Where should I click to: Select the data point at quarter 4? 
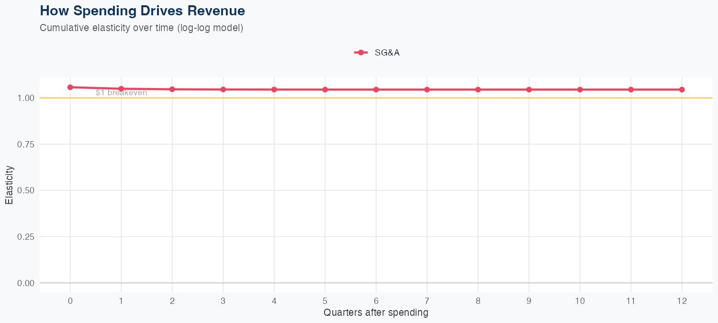(274, 89)
